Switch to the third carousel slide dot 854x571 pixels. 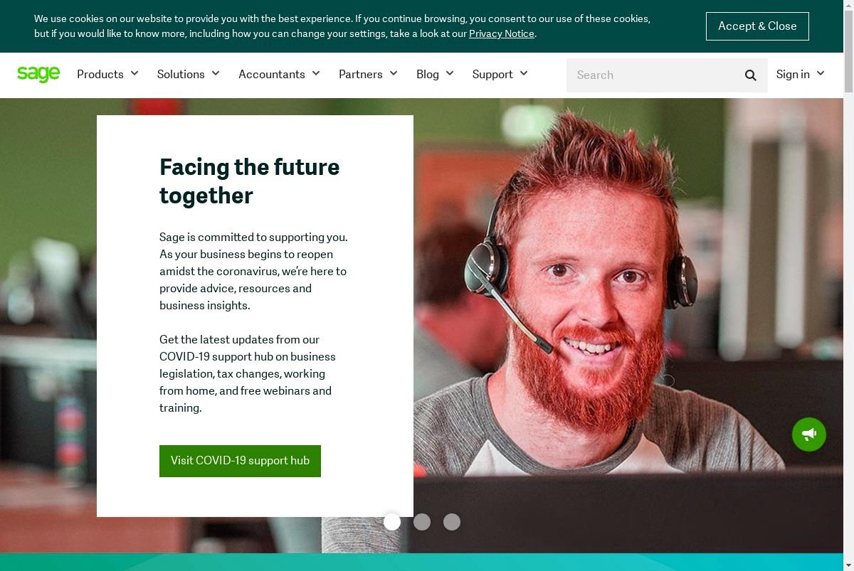coord(452,522)
